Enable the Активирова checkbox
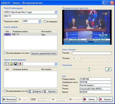Screen dimensions: 115x104 point(45,22)
